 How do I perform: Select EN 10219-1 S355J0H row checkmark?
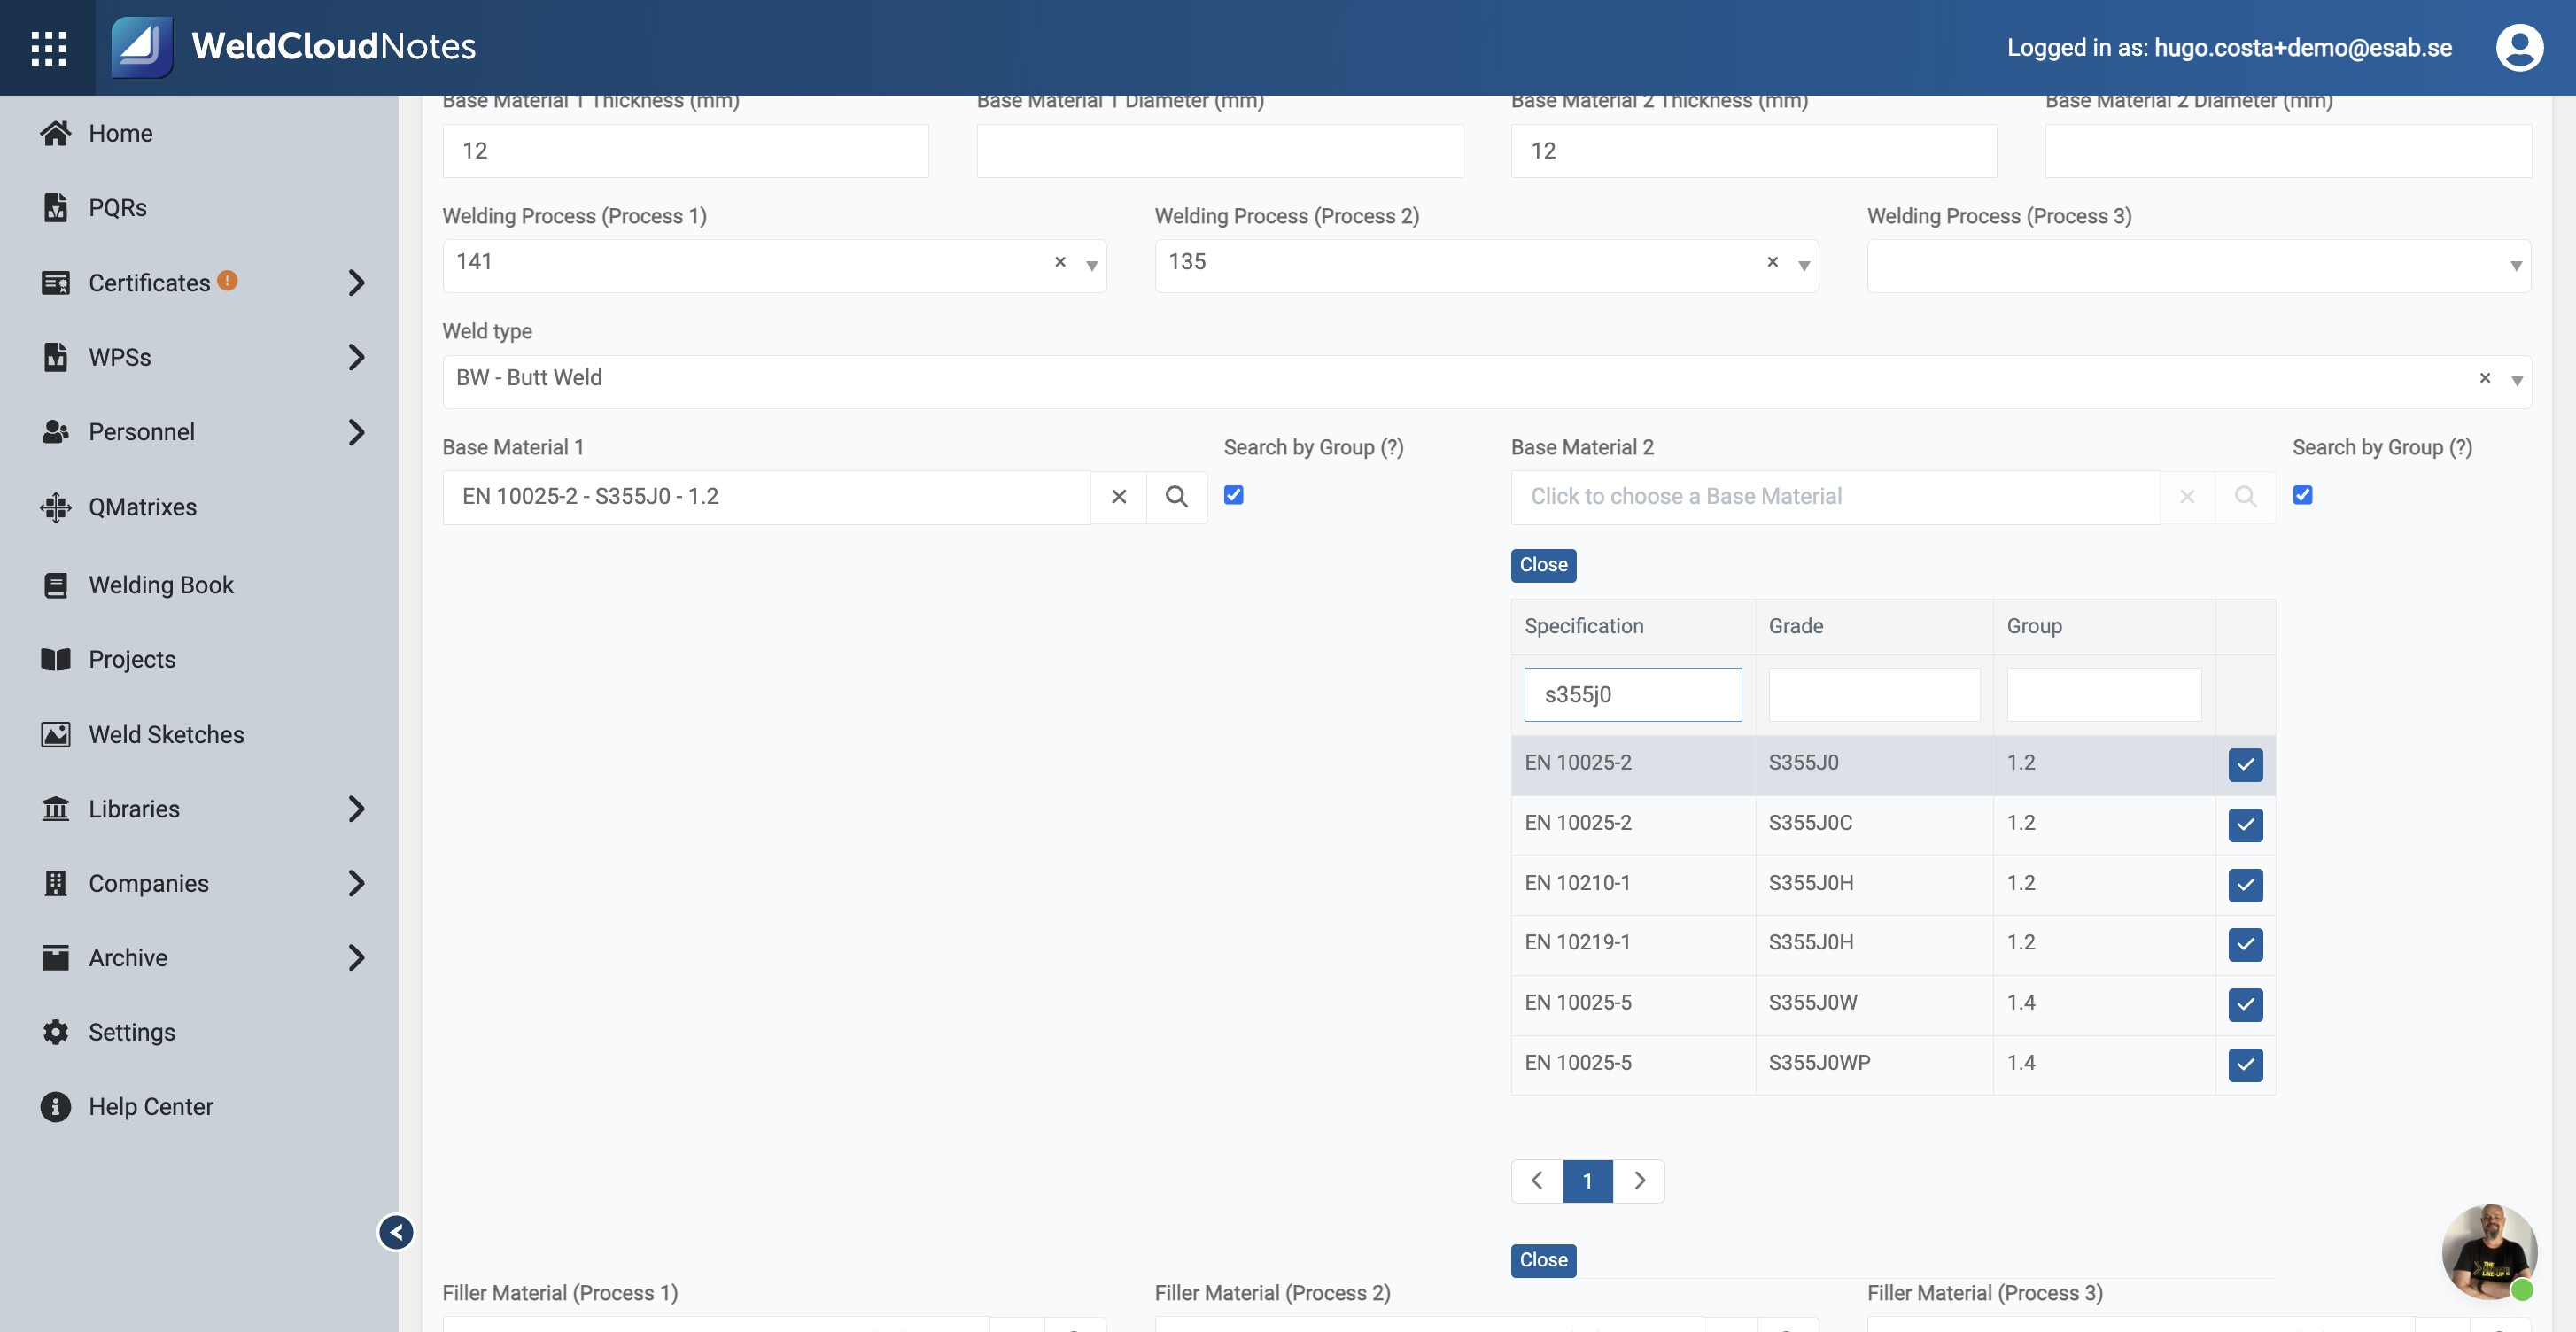click(x=2245, y=944)
